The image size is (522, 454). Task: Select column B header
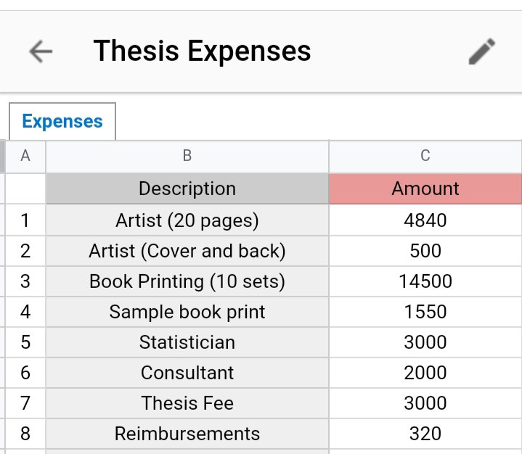[x=187, y=156]
